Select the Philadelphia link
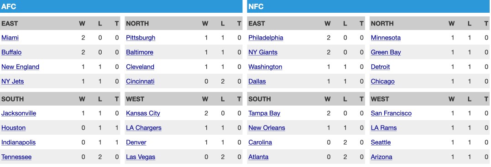This screenshot has width=491, height=167. pos(266,38)
